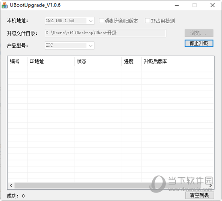The width and height of the screenshot is (222, 201).
Task: Expand the 产品型号 IPC dropdown
Action: [x=69, y=45]
